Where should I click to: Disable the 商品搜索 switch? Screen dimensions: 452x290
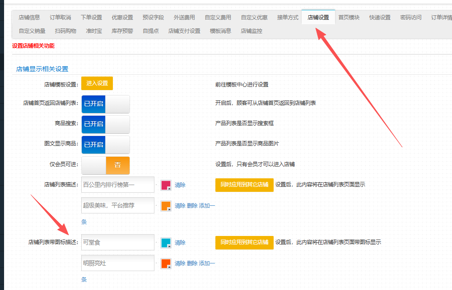tap(105, 124)
